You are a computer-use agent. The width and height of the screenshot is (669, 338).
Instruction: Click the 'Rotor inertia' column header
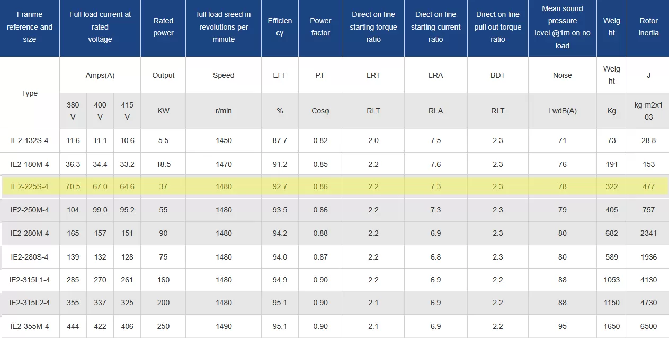pyautogui.click(x=648, y=27)
